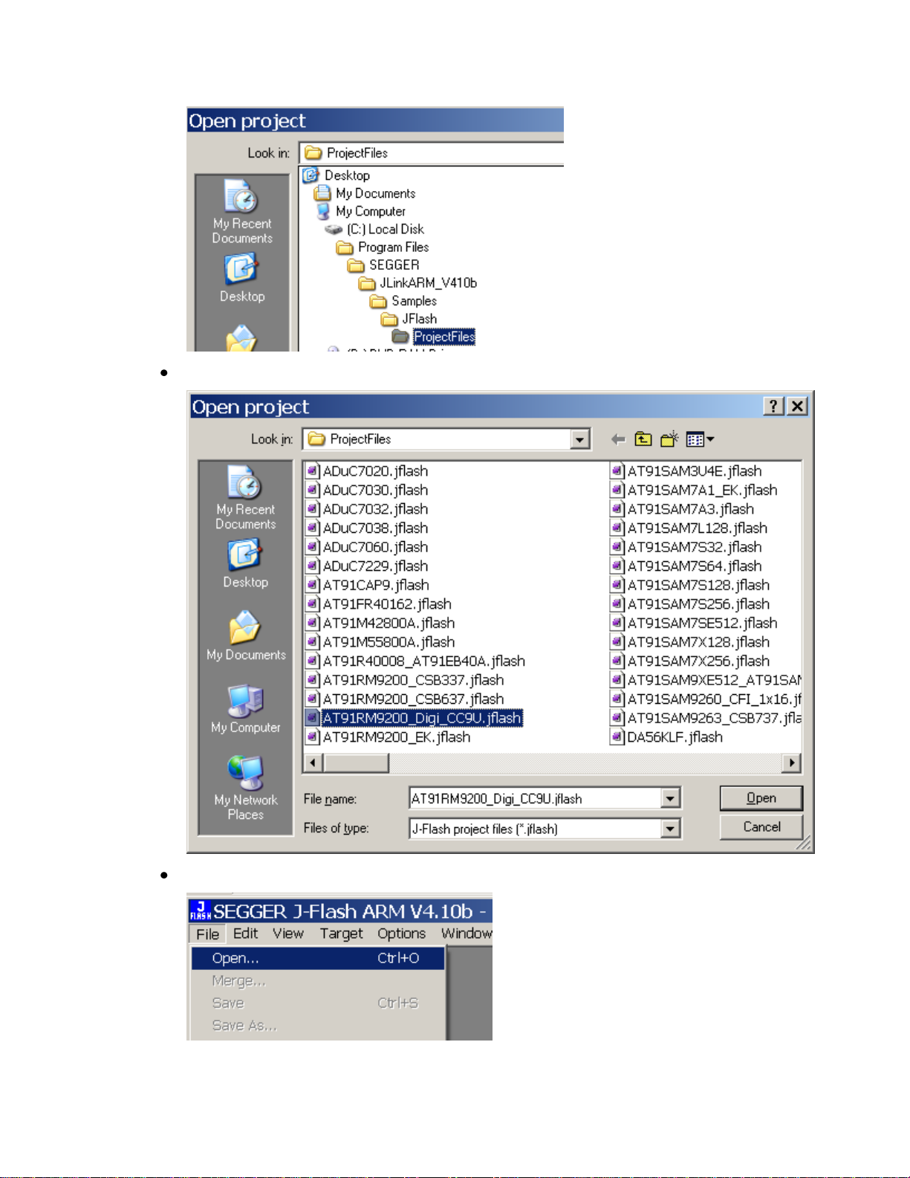Click the Cancel button
Image resolution: width=910 pixels, height=1178 pixels.
point(761,827)
